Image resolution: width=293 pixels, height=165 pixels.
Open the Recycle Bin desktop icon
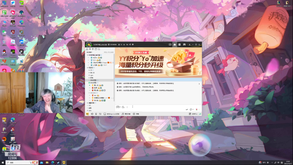click(4, 43)
